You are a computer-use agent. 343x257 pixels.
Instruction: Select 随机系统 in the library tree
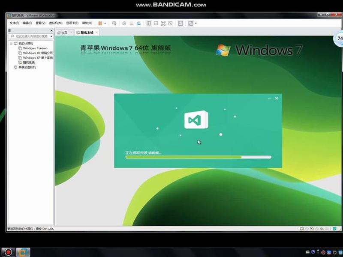click(x=29, y=63)
